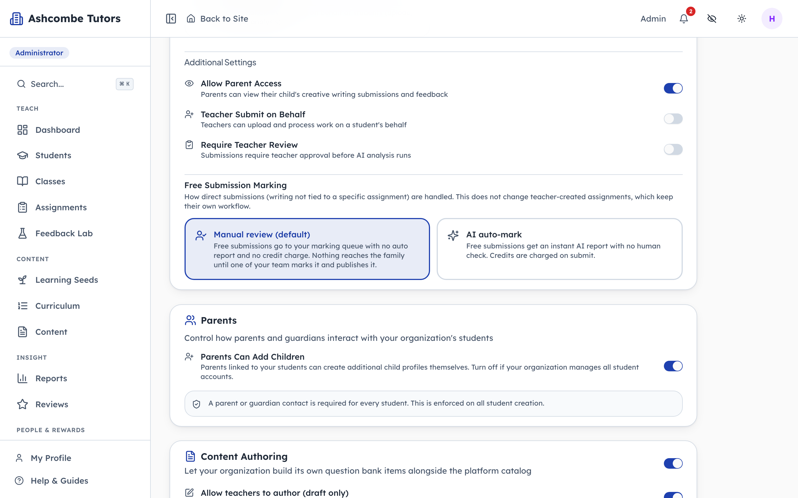This screenshot has width=798, height=498.
Task: Click the Teacher Submit on Behalf person-plus icon
Action: pyautogui.click(x=189, y=114)
